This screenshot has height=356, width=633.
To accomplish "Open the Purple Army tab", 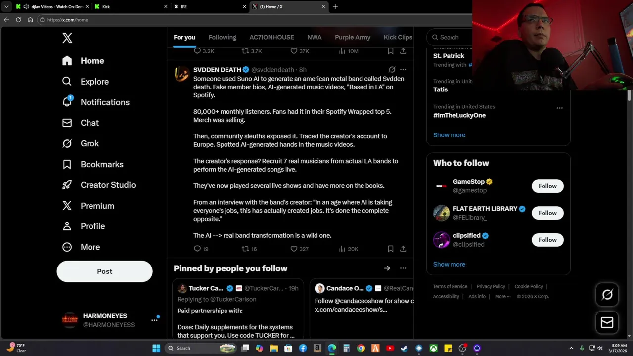I will (x=353, y=37).
